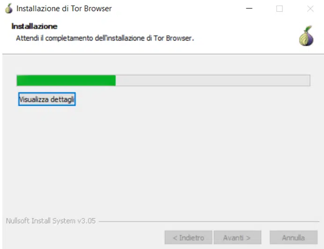Click the bold Installazione heading
Image resolution: width=324 pixels, height=249 pixels.
pos(34,27)
